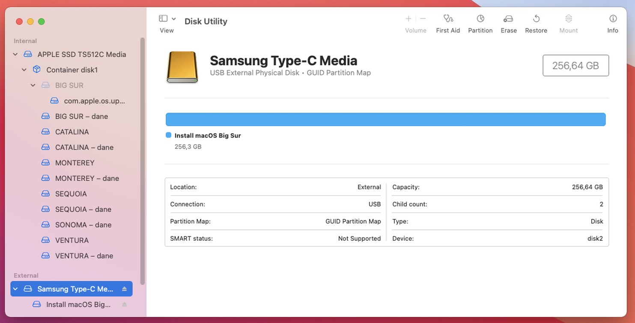Click the blue Install macOS Big Sur legend swatch

coord(168,135)
